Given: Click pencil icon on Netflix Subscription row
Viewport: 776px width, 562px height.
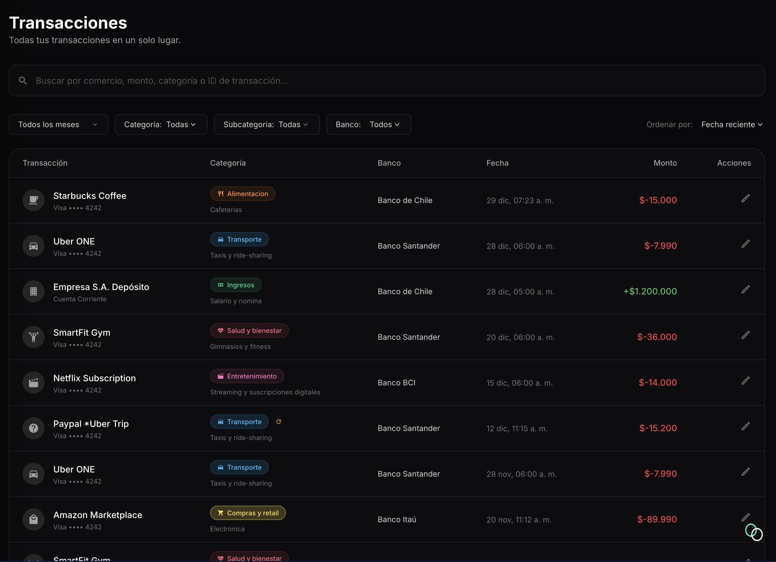Looking at the screenshot, I should pos(745,381).
